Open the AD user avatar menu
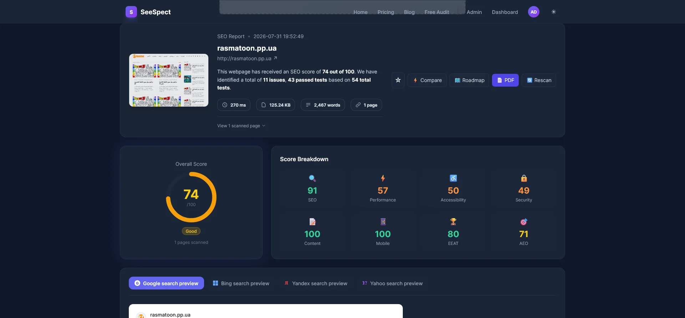Screen dimensions: 685x318 534,12
